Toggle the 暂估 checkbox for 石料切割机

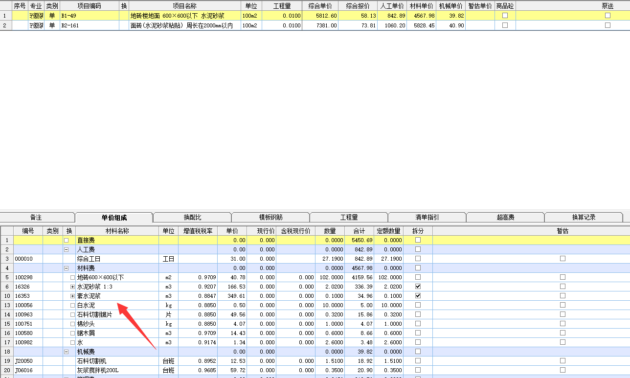click(562, 361)
